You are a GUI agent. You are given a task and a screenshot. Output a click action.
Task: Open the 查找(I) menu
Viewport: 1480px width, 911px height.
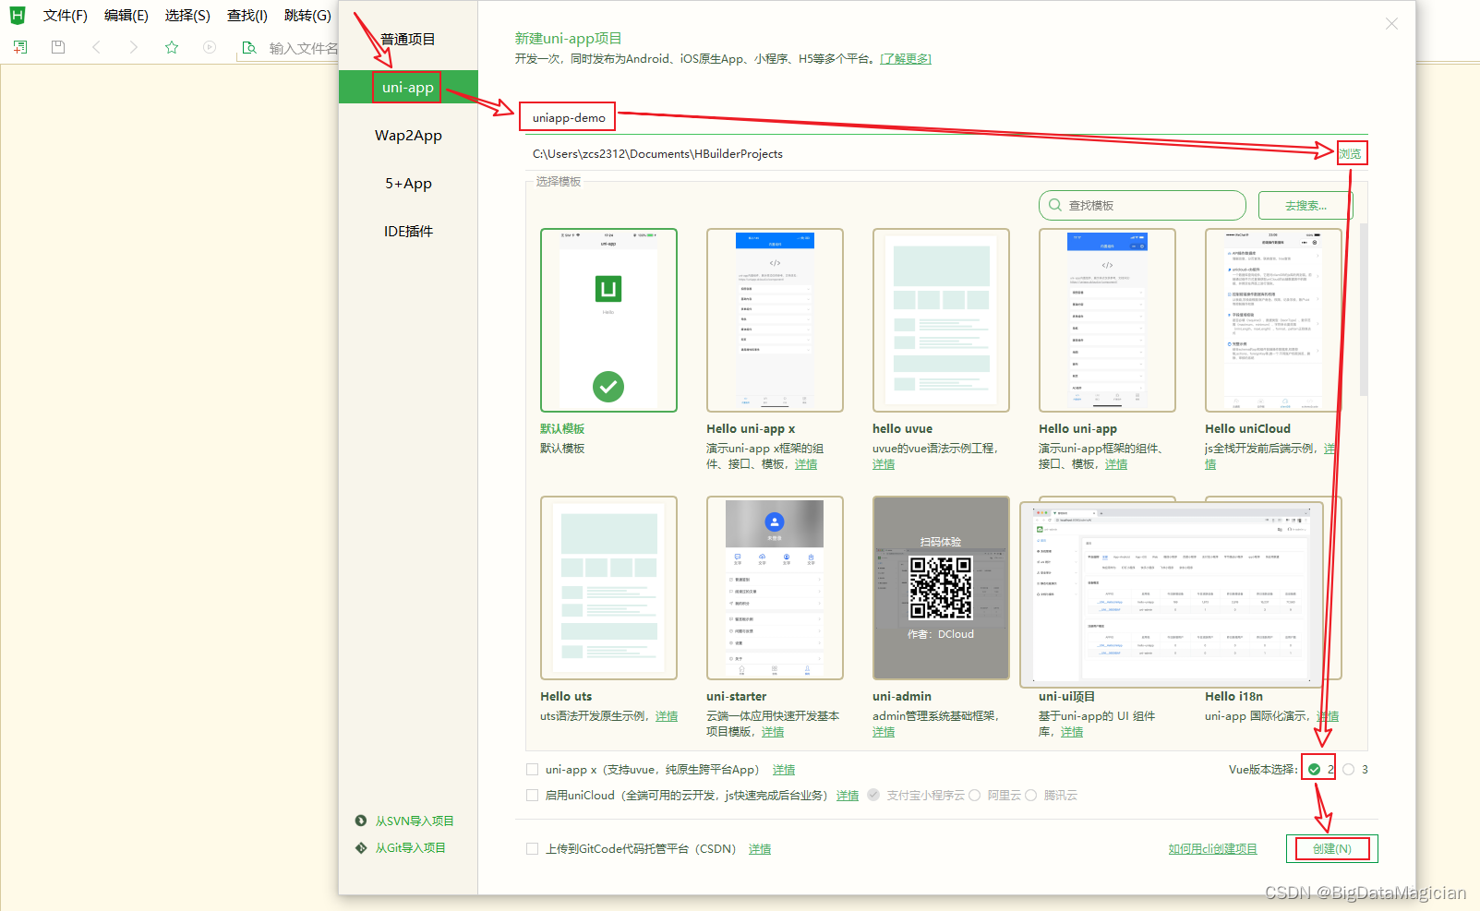point(247,16)
